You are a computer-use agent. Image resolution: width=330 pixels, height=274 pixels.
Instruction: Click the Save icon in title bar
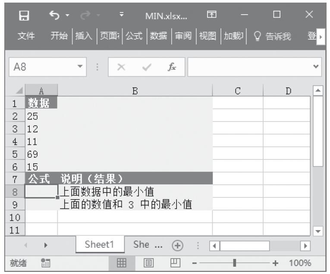coord(25,16)
